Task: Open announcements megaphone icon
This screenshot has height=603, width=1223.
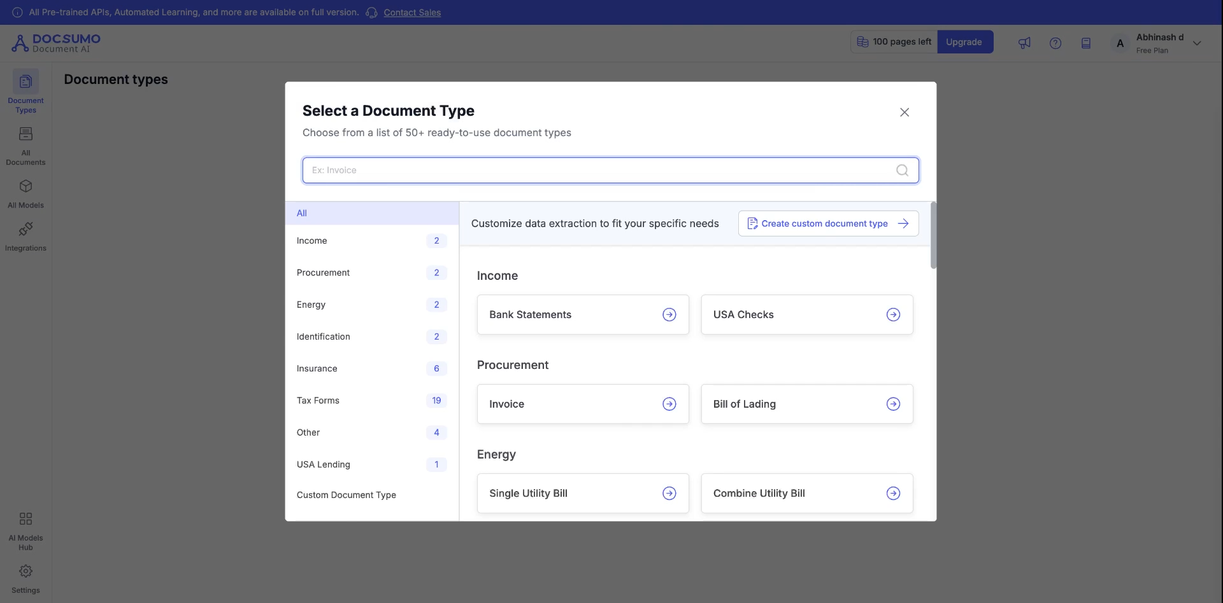Action: 1024,43
